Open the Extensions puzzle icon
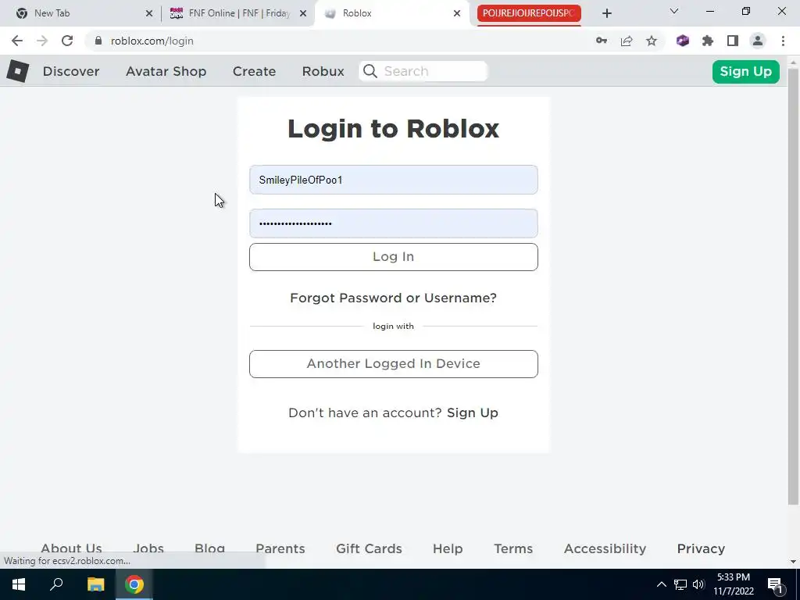Viewport: 800px width, 600px height. (708, 41)
